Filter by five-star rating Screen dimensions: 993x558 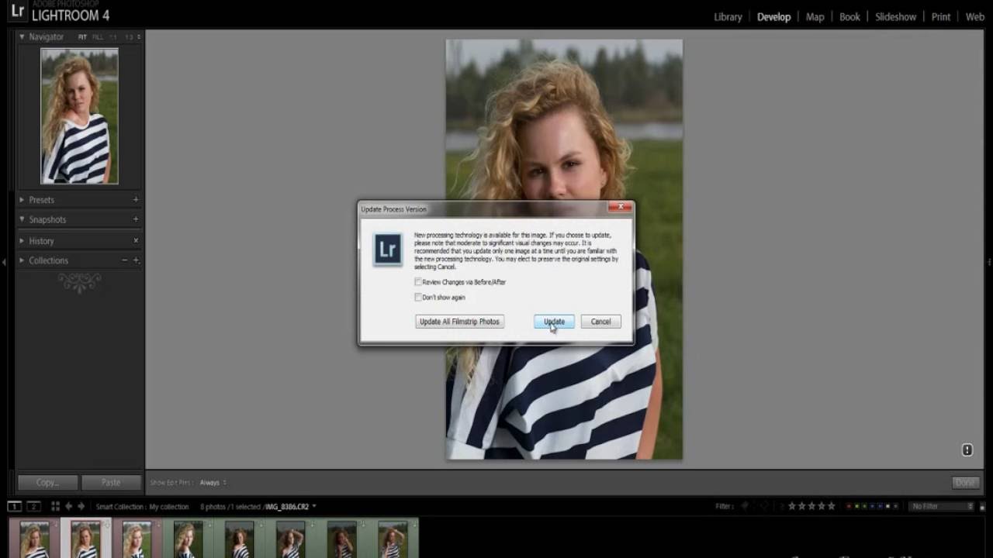pos(832,506)
